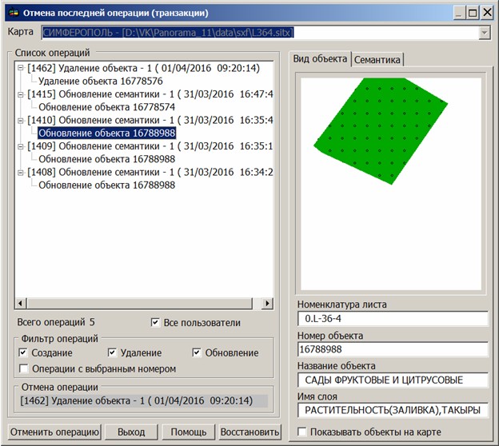The height and width of the screenshot is (446, 499).
Task: Click the Восстановить button
Action: pos(250,432)
